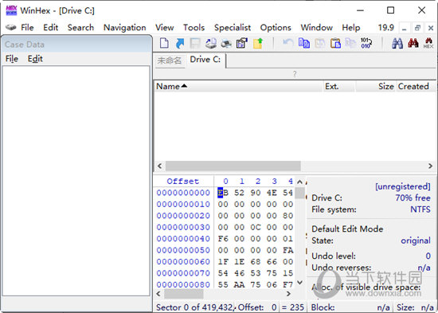Click hex view scroll down arrow
The image size is (438, 313).
pyautogui.click(x=299, y=282)
